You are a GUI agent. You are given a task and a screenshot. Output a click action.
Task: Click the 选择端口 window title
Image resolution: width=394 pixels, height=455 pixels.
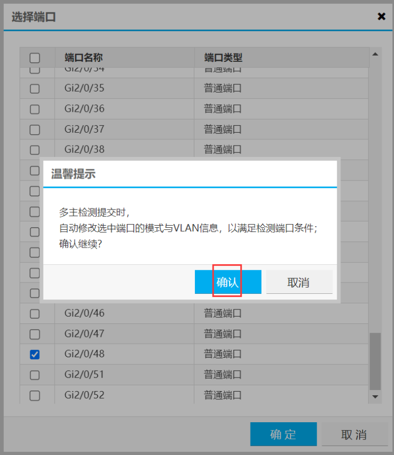33,17
